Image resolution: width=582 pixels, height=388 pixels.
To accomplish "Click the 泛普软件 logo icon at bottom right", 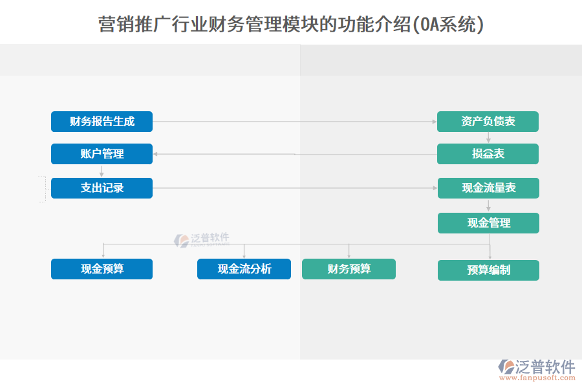I will point(506,367).
